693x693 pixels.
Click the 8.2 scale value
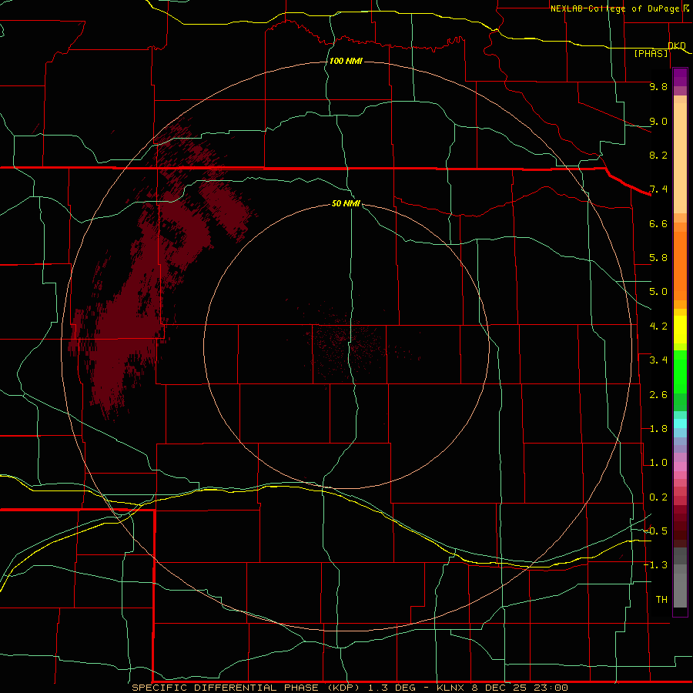coord(658,155)
